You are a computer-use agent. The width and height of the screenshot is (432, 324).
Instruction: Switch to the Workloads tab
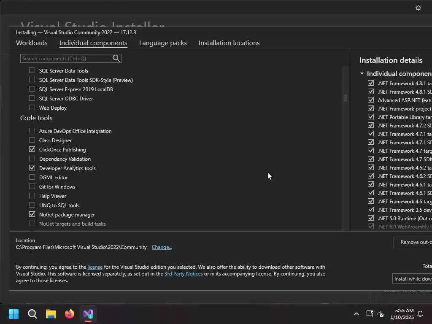pos(32,43)
